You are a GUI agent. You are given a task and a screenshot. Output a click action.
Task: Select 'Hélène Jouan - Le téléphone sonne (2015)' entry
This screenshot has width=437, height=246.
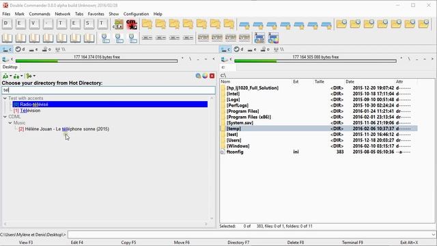click(64, 129)
